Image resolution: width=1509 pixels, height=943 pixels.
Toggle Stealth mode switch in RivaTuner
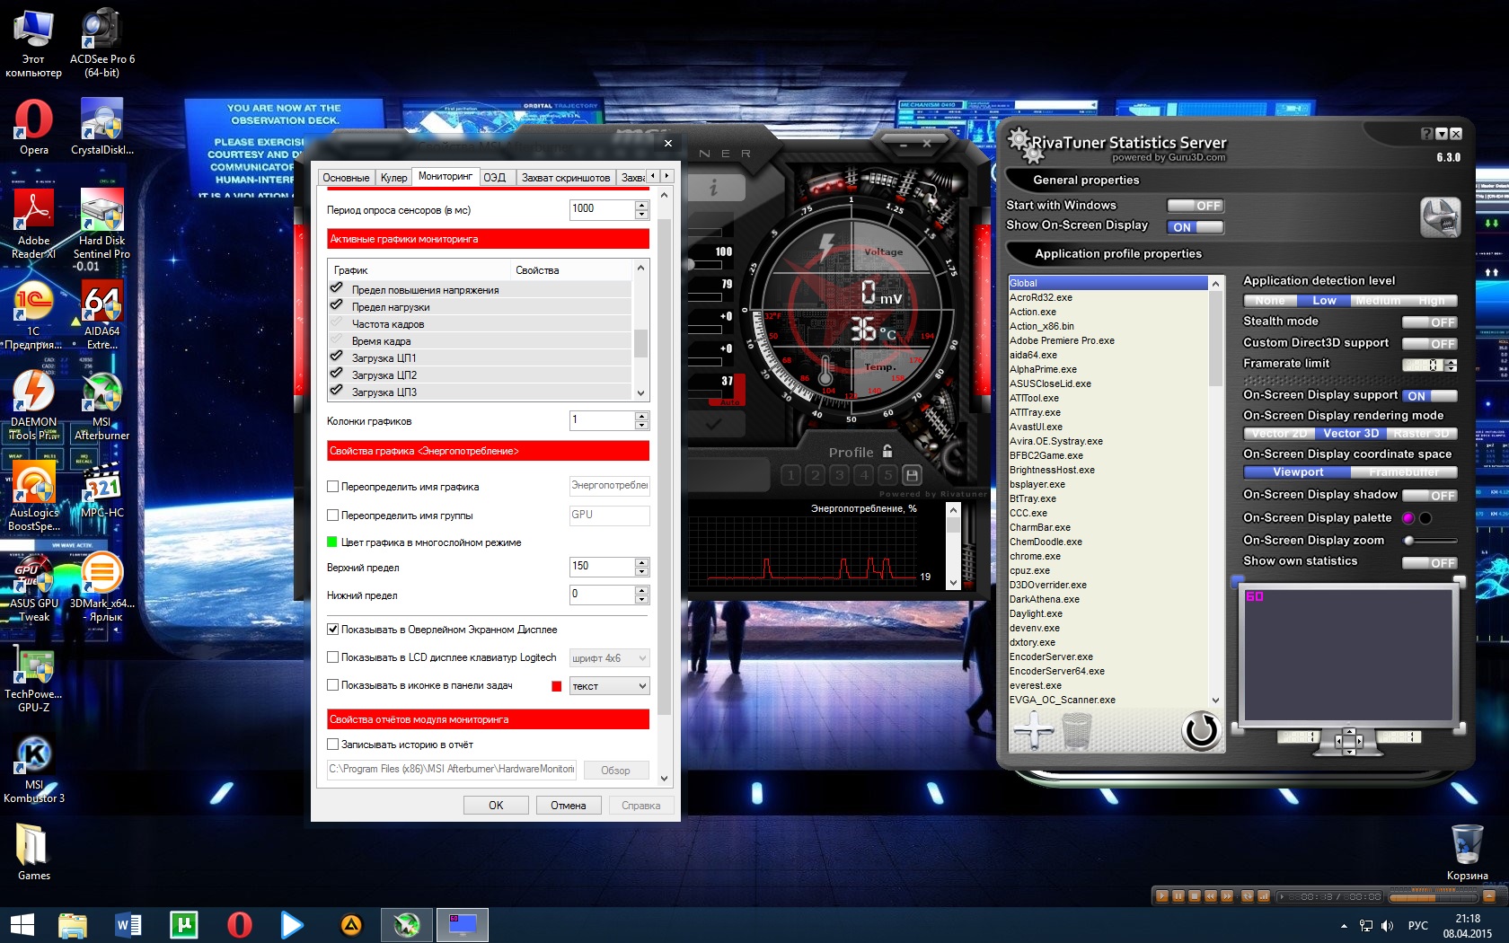click(x=1429, y=322)
